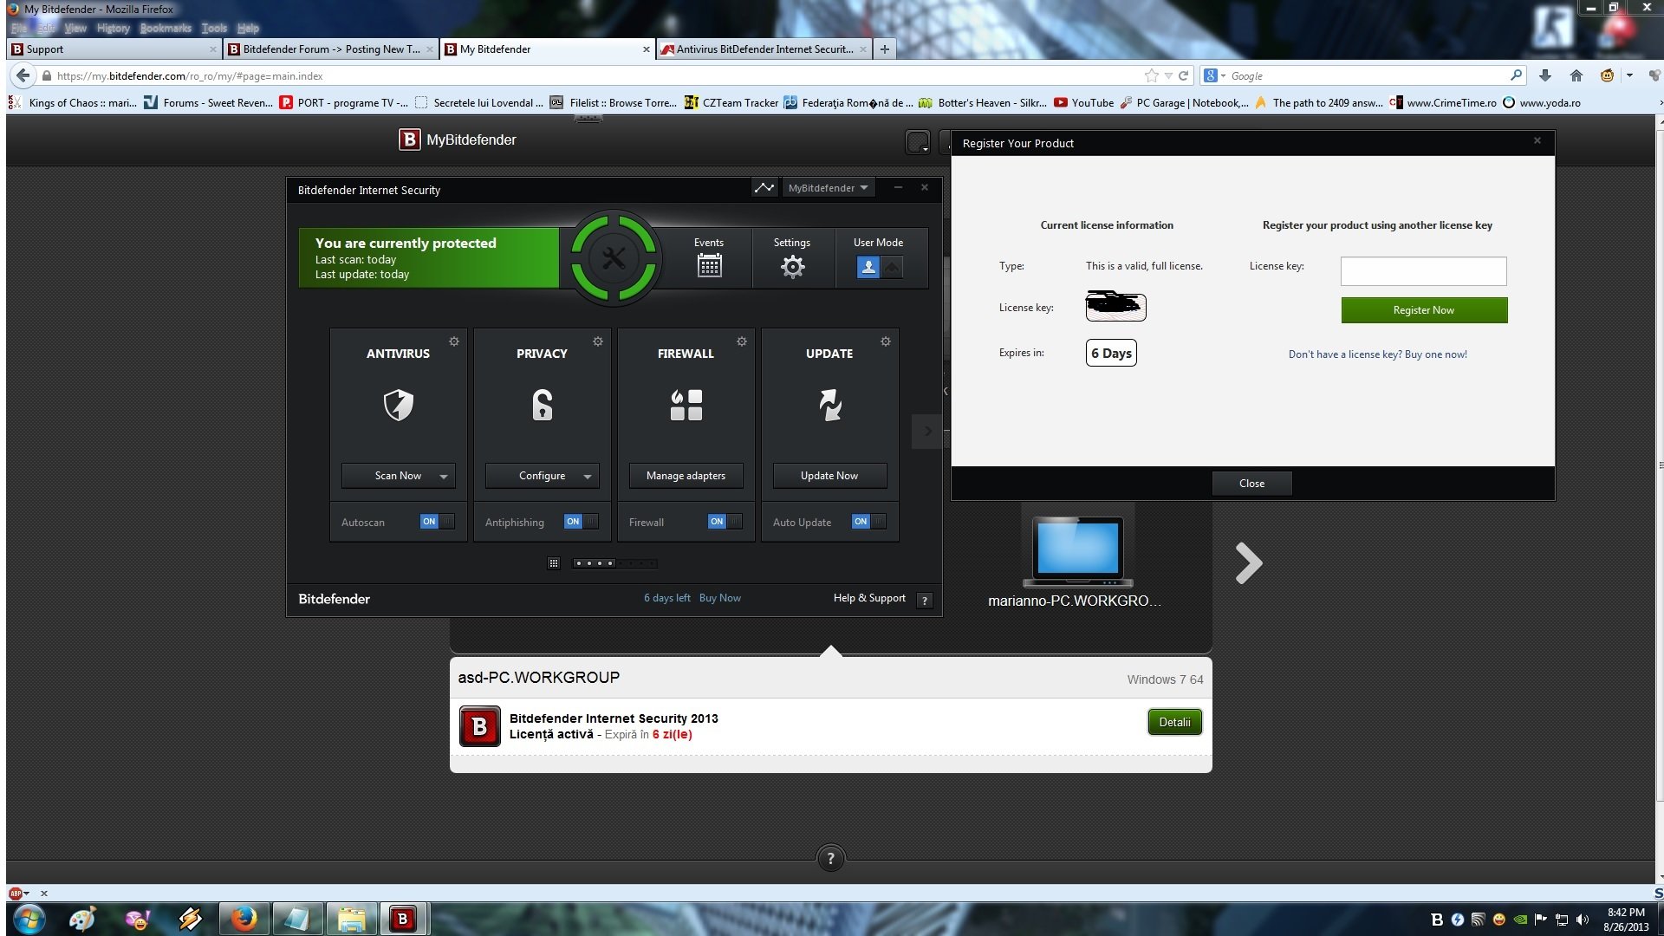Image resolution: width=1664 pixels, height=936 pixels.
Task: Click the browser back arrow
Action: [x=23, y=75]
